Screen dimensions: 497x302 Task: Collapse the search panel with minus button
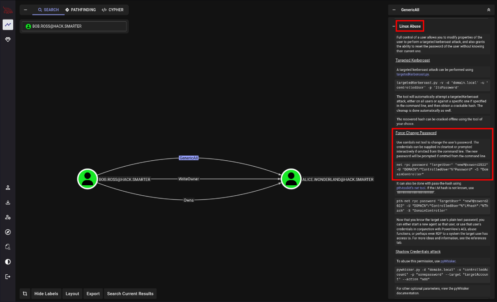[x=25, y=10]
